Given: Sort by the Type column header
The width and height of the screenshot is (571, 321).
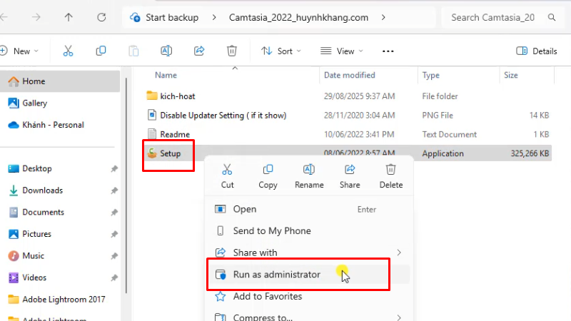Looking at the screenshot, I should [431, 75].
